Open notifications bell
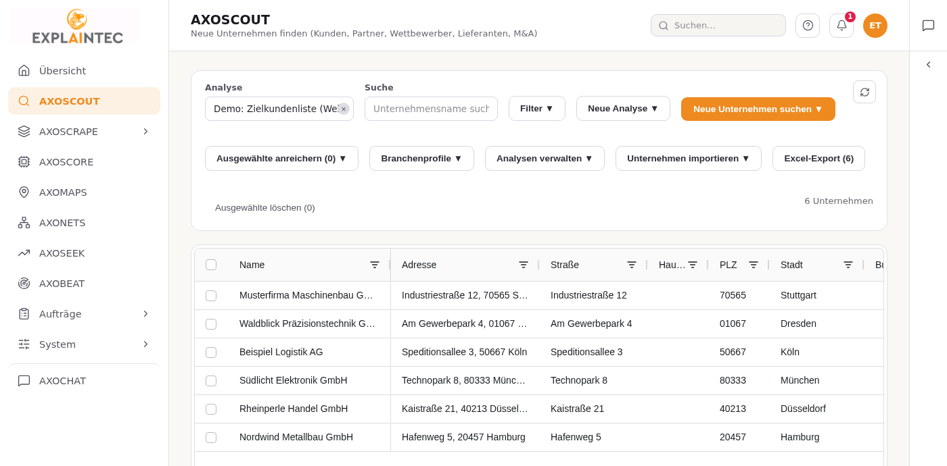This screenshot has height=466, width=947. (841, 26)
